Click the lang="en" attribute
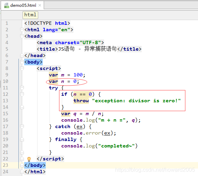 click(56, 30)
